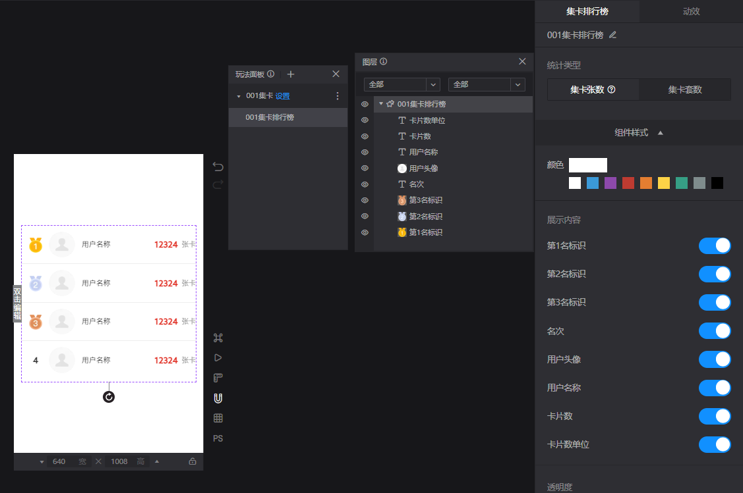Click the play preview icon
743x493 pixels.
point(218,357)
